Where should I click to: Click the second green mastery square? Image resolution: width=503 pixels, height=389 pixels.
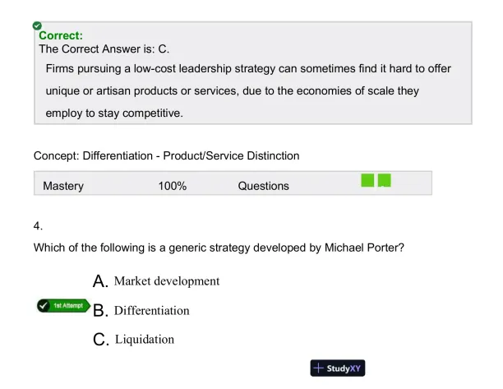click(x=384, y=180)
